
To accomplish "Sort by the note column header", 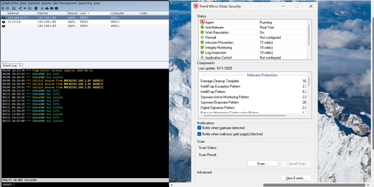I will [154, 13].
